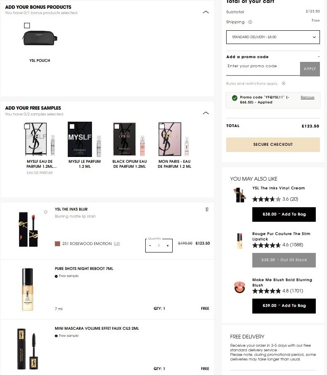
Task: Collapse the Add Your Free Samples section
Action: tap(206, 113)
